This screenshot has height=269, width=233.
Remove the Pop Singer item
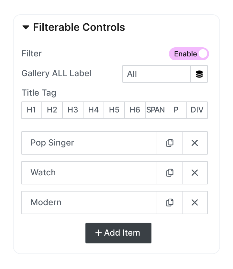(x=194, y=143)
